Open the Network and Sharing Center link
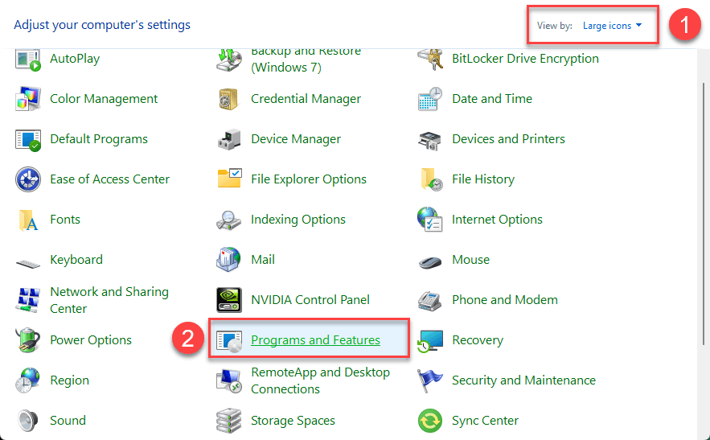 tap(109, 300)
